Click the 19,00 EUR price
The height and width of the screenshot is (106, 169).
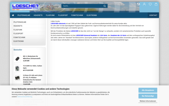click(26, 84)
